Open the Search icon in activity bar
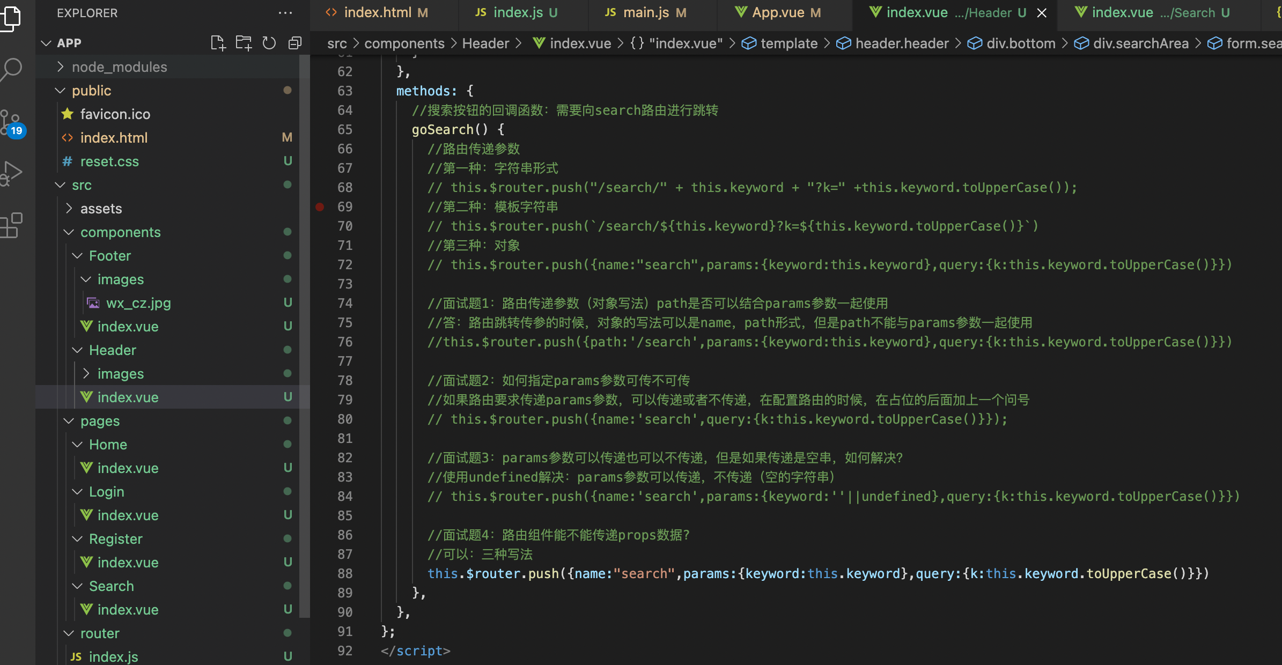The image size is (1282, 665). pyautogui.click(x=12, y=69)
